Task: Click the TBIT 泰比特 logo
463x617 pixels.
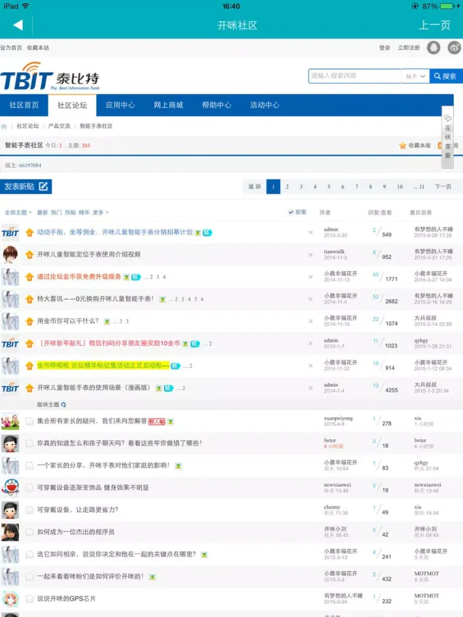Action: [50, 77]
